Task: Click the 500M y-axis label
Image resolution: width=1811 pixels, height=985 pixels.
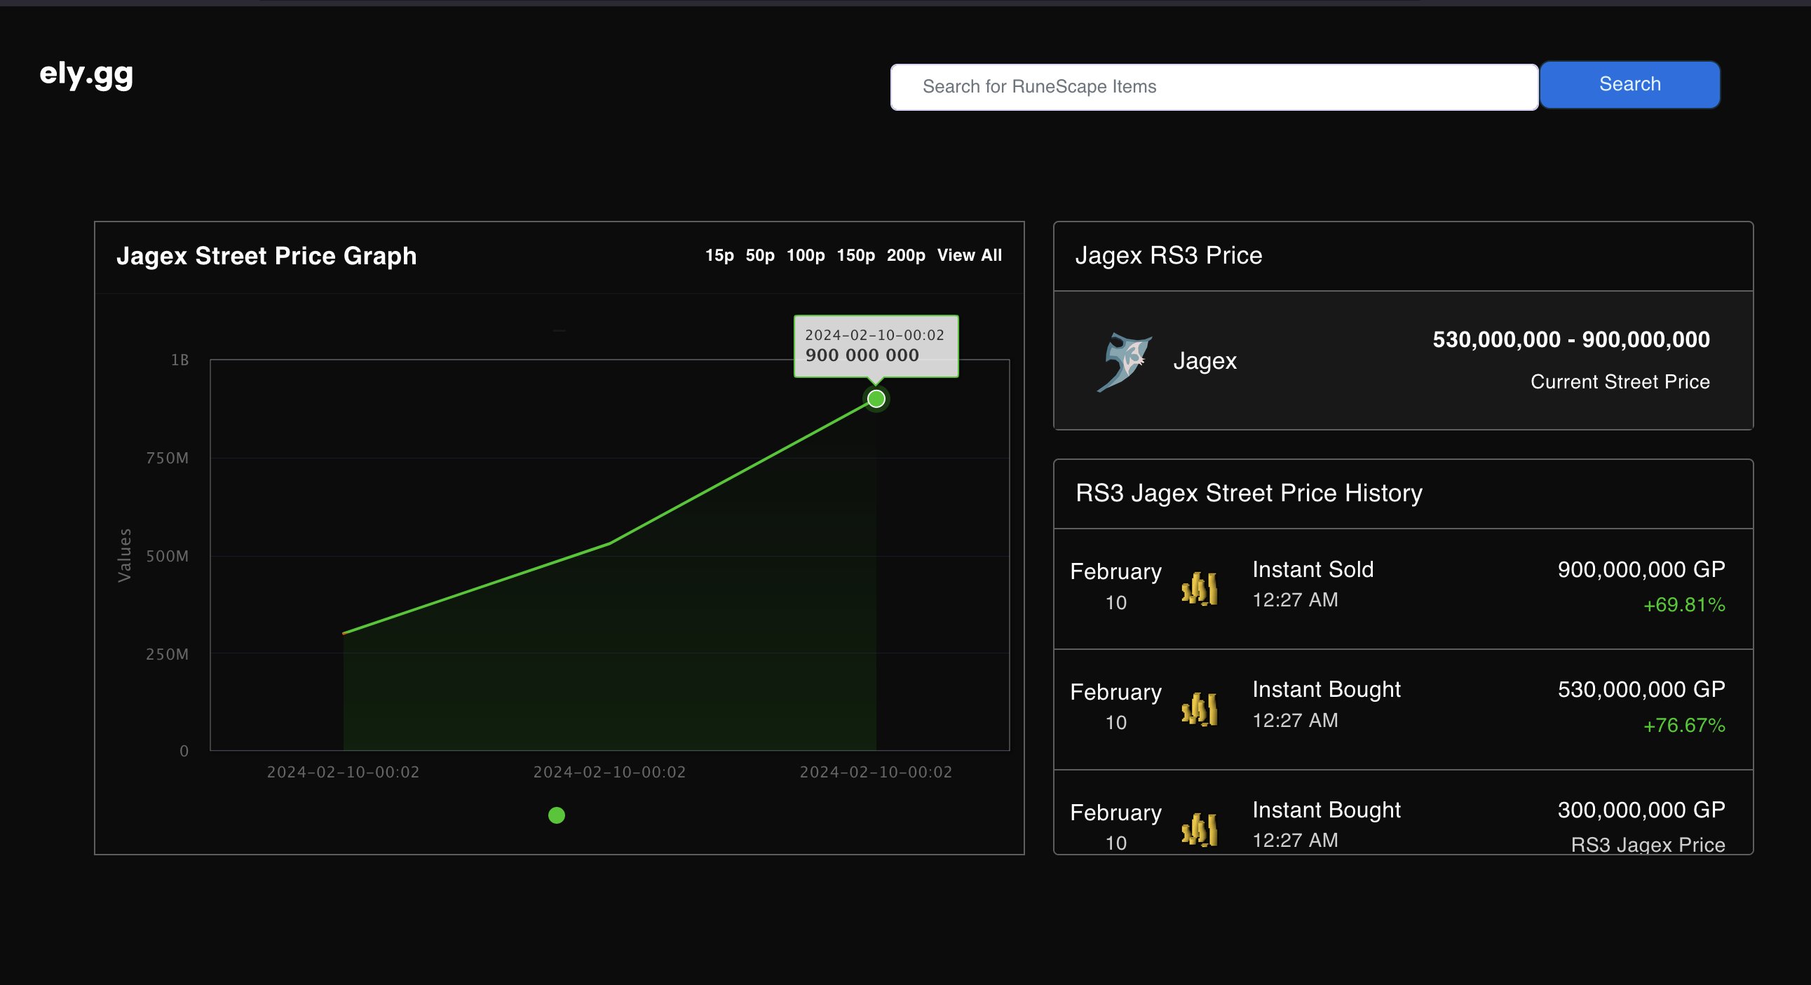Action: pos(168,556)
